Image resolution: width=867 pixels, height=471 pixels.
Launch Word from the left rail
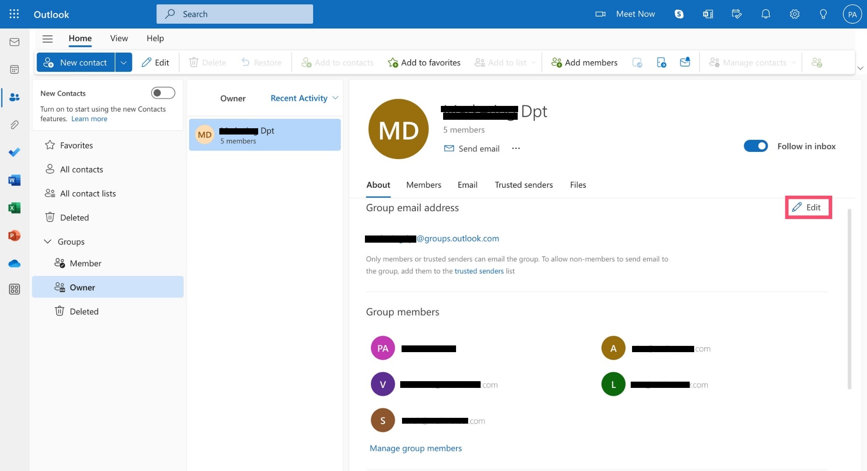click(x=14, y=180)
